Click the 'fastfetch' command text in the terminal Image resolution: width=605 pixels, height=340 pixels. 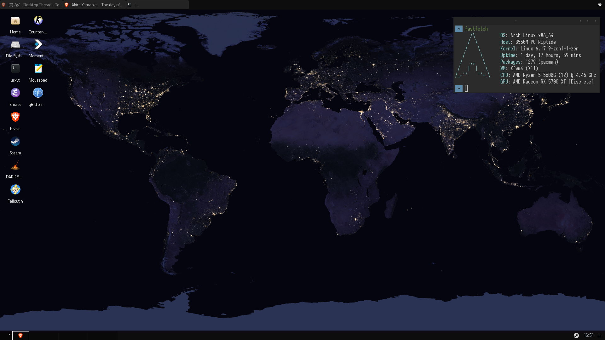[x=476, y=29]
